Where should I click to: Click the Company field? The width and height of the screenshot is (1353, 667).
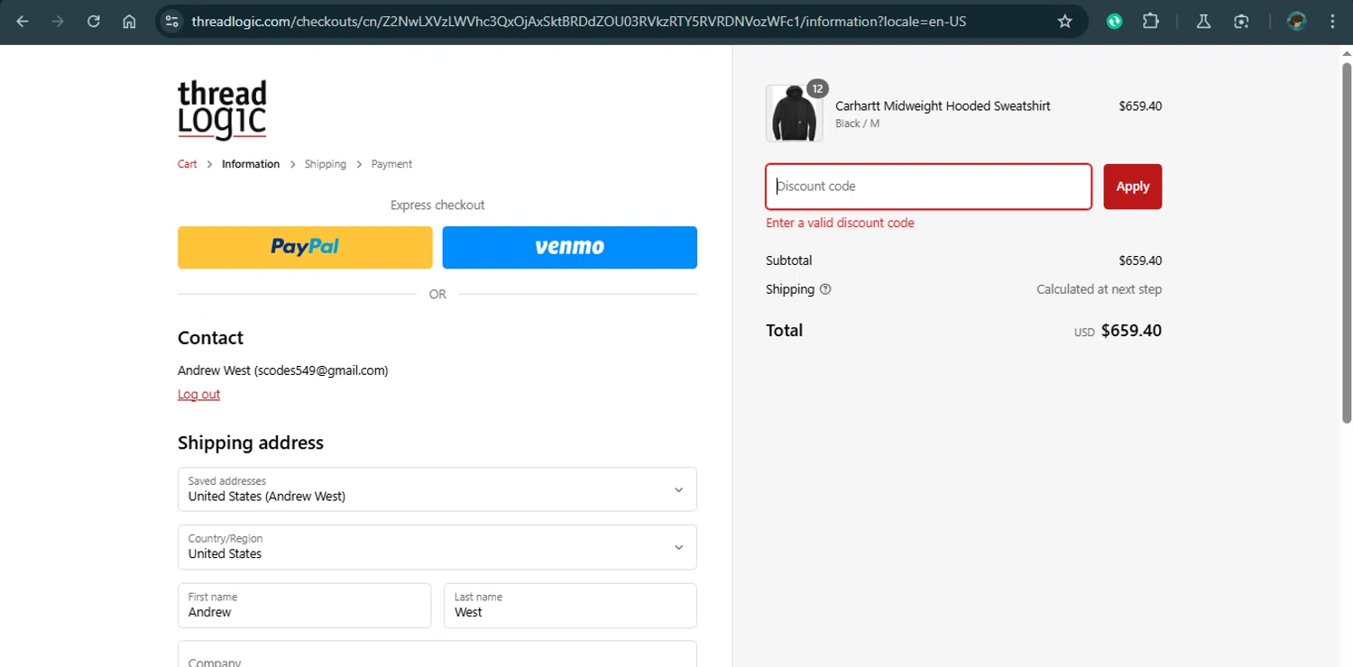point(437,654)
